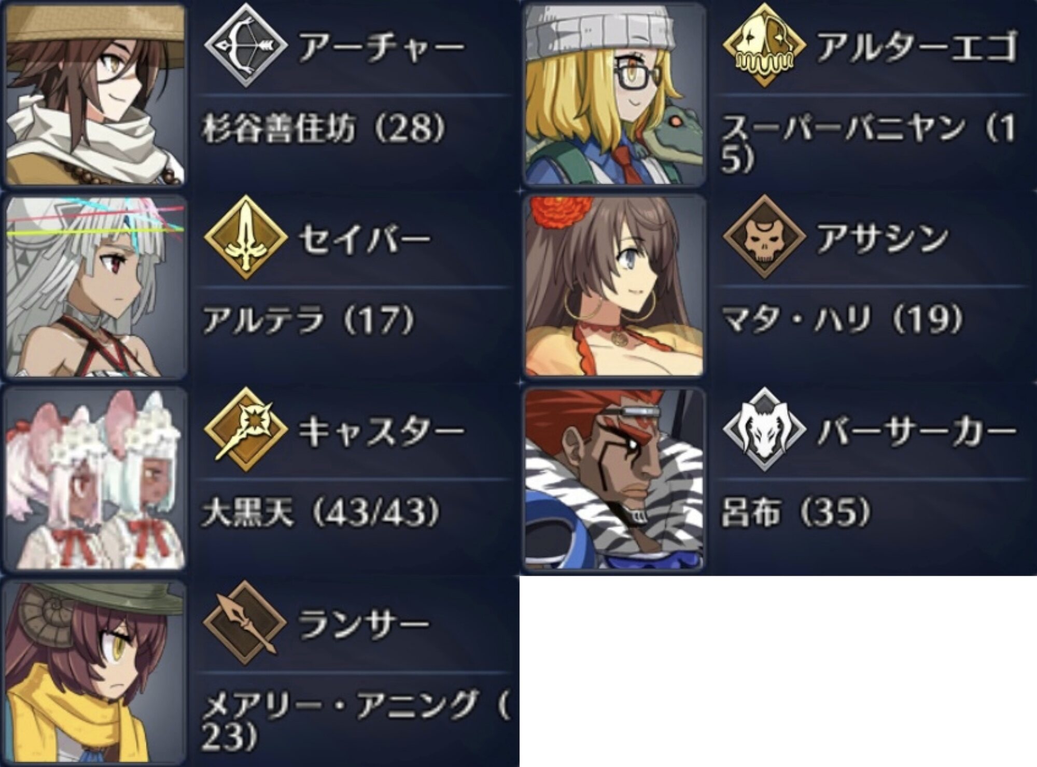Click the name 呂布 (35)

(x=795, y=512)
